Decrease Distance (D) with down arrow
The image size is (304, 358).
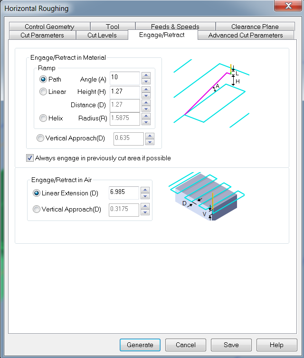[x=146, y=109]
